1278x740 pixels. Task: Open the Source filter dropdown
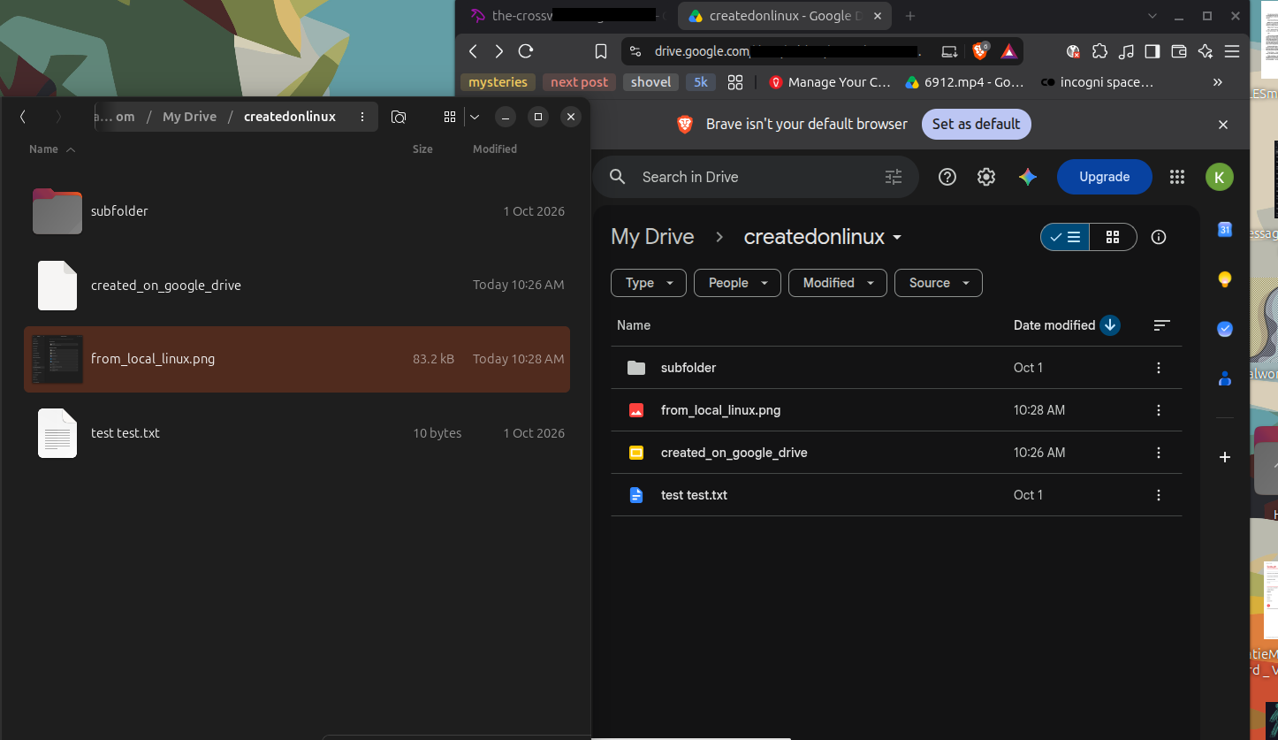click(939, 283)
